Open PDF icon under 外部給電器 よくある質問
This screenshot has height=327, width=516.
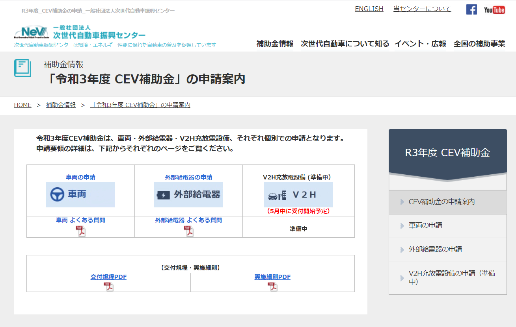(x=188, y=231)
